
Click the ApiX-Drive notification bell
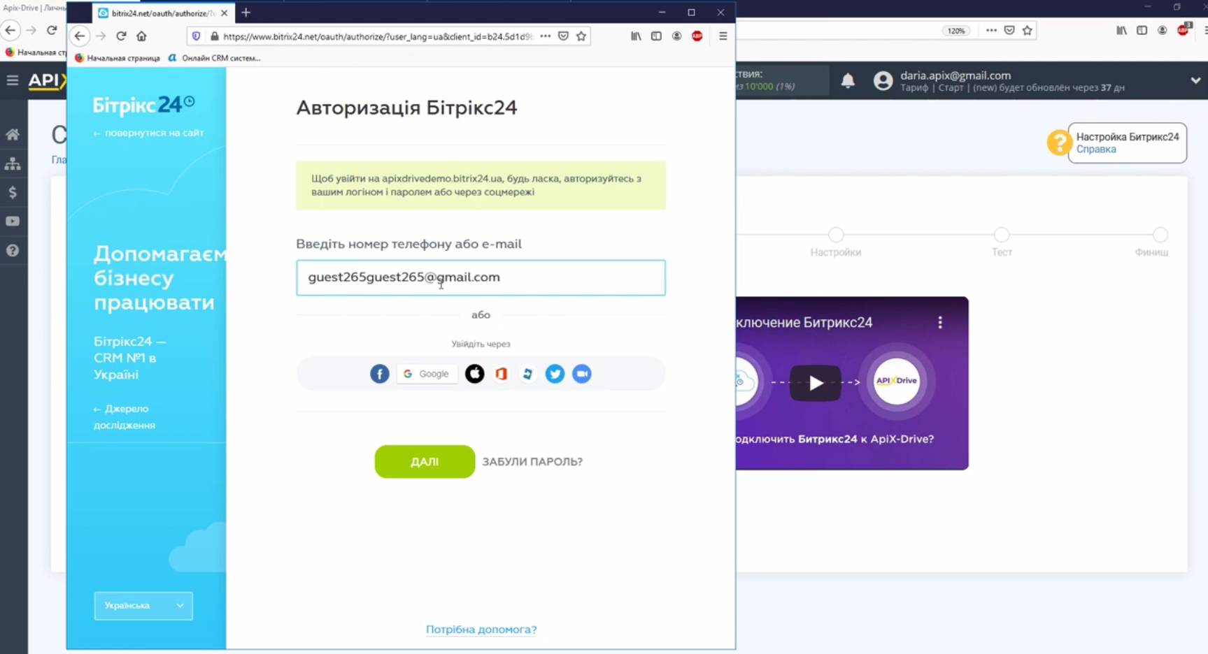coord(848,81)
